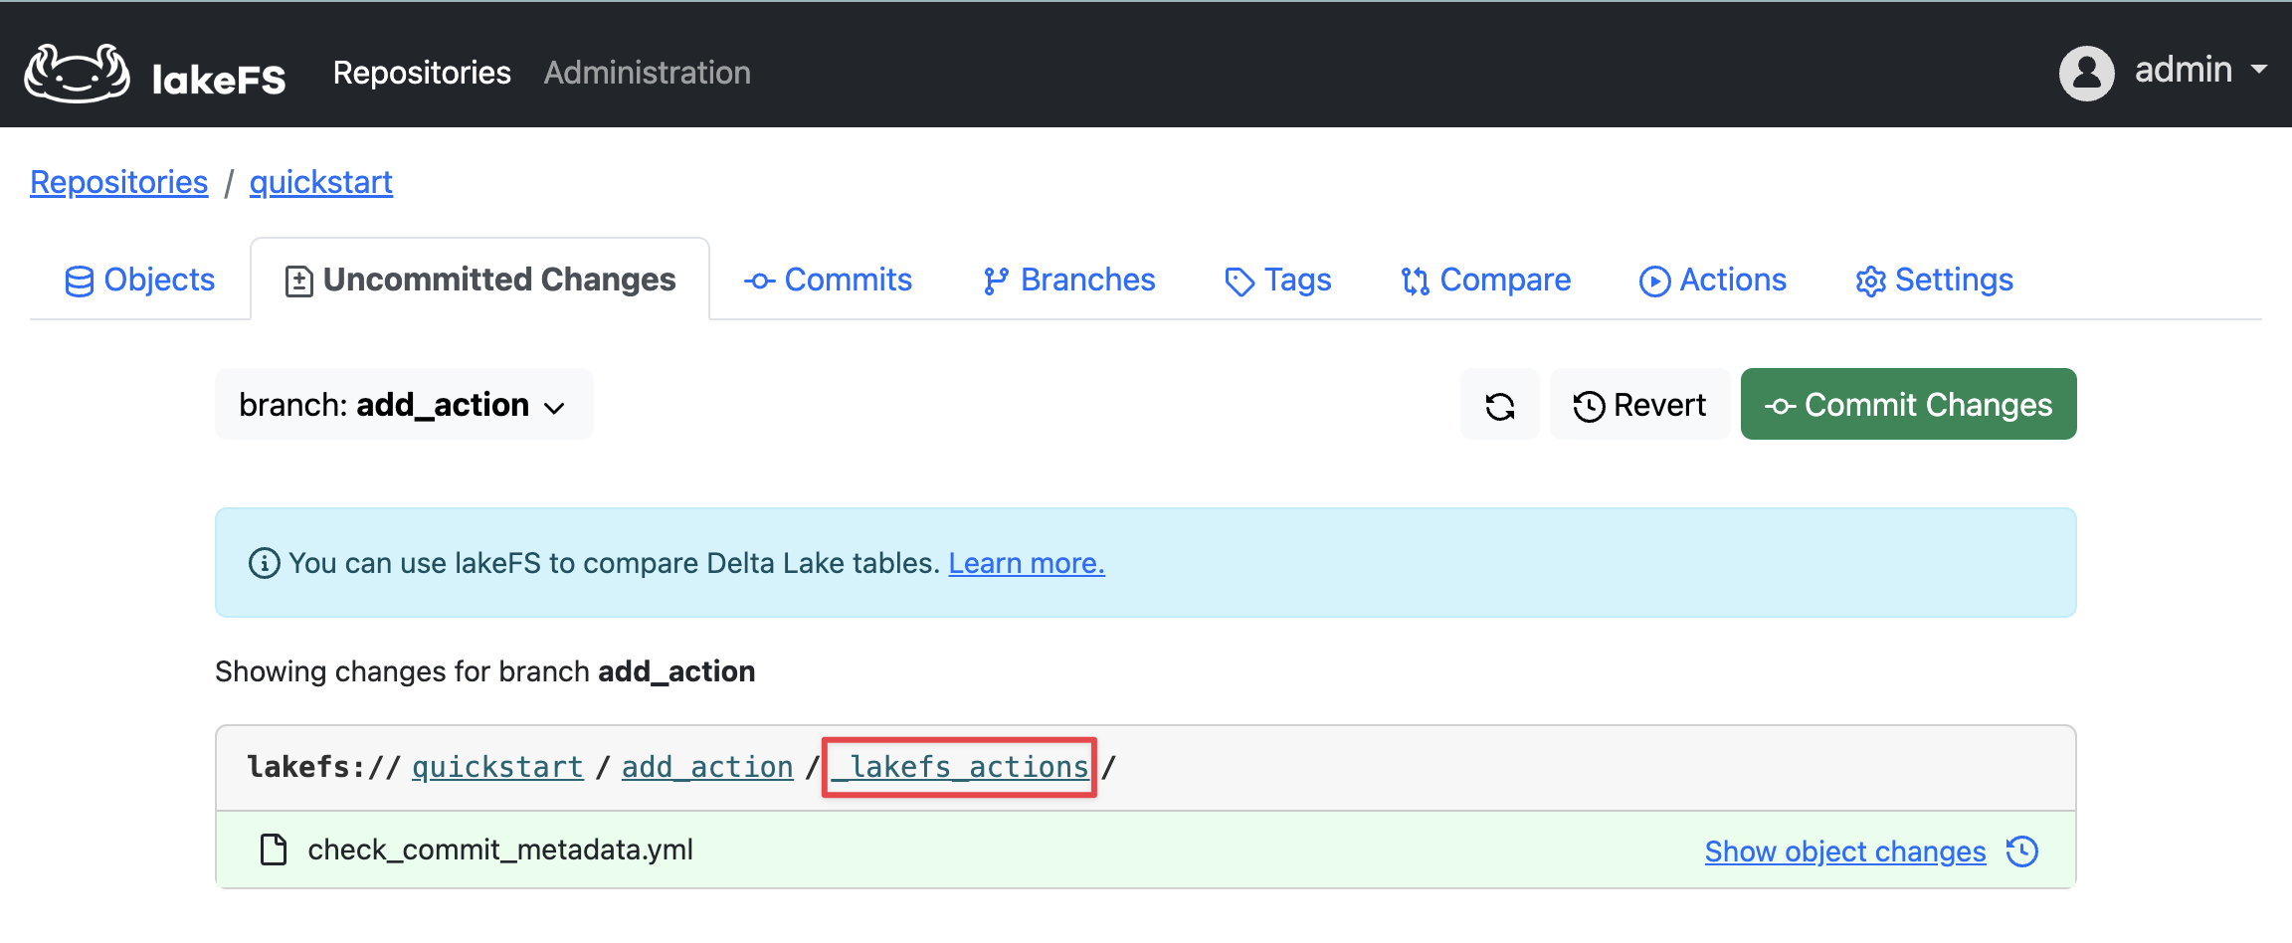Click the play icon on the Actions tab
This screenshot has width=2292, height=943.
pyautogui.click(x=1653, y=281)
